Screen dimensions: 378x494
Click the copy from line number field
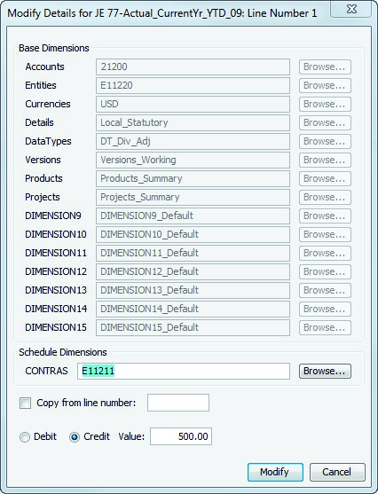178,403
